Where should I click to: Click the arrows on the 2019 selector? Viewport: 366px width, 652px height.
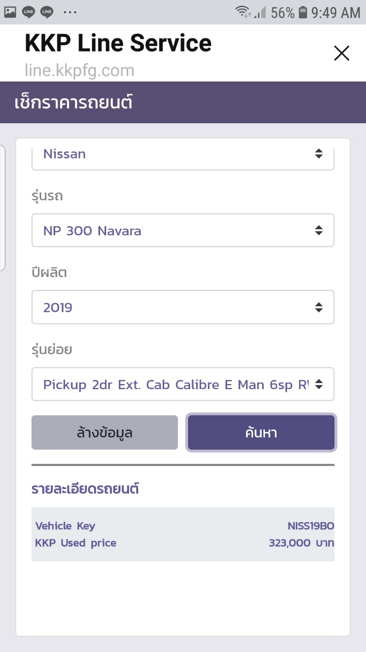[319, 307]
